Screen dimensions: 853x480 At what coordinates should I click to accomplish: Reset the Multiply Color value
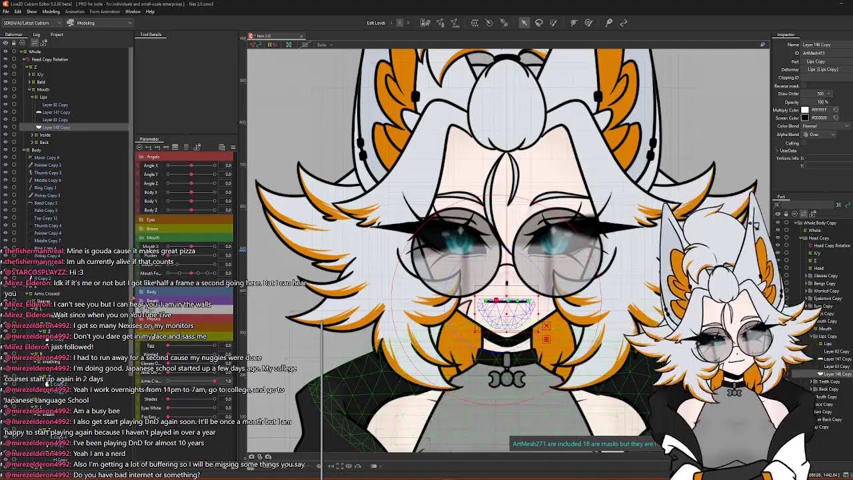[836, 110]
